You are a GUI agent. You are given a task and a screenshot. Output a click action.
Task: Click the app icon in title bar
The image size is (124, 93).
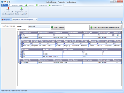tap(2, 2)
